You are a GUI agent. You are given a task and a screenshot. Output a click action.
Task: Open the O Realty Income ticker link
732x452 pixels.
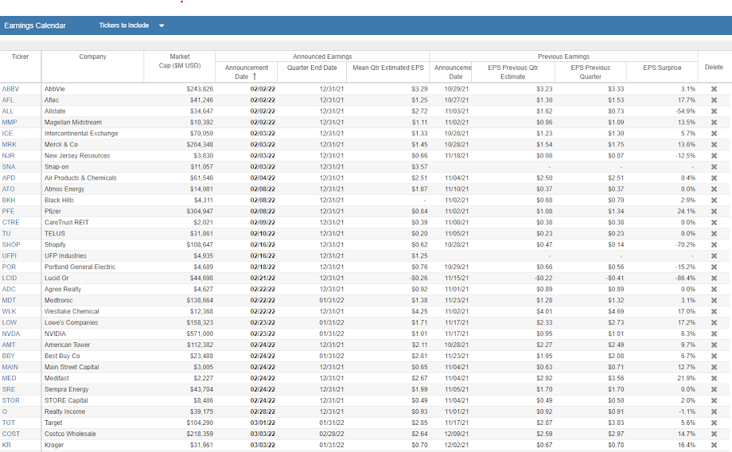coord(5,412)
